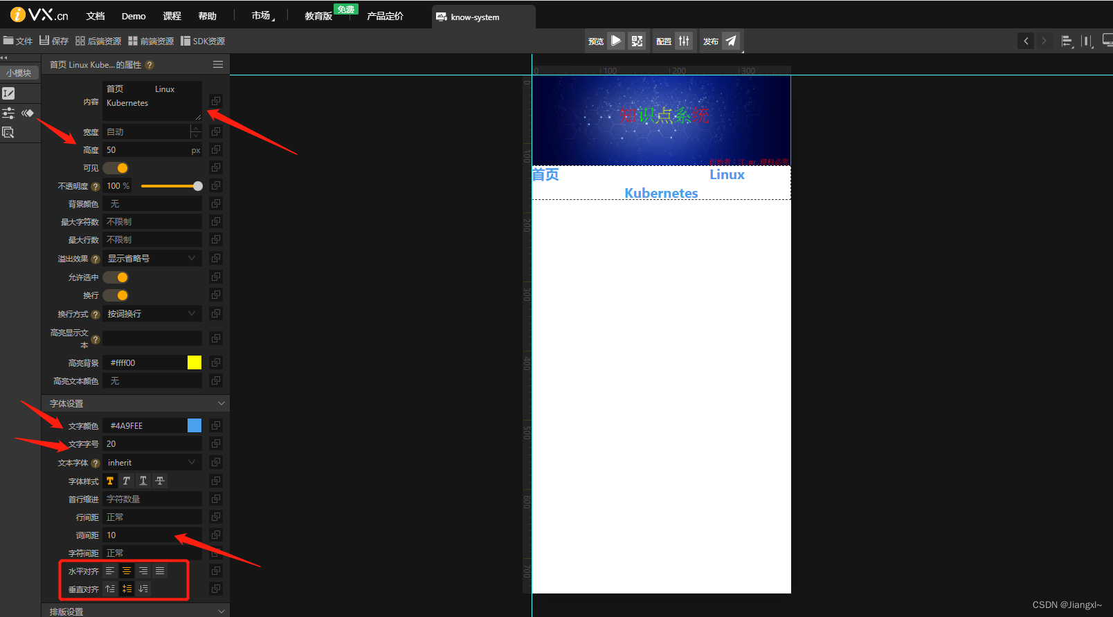Set vertical alignment to bottom
This screenshot has height=617, width=1113.
pos(143,589)
